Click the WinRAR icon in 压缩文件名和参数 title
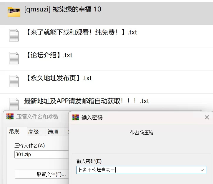This screenshot has height=184, width=213. [x=10, y=116]
